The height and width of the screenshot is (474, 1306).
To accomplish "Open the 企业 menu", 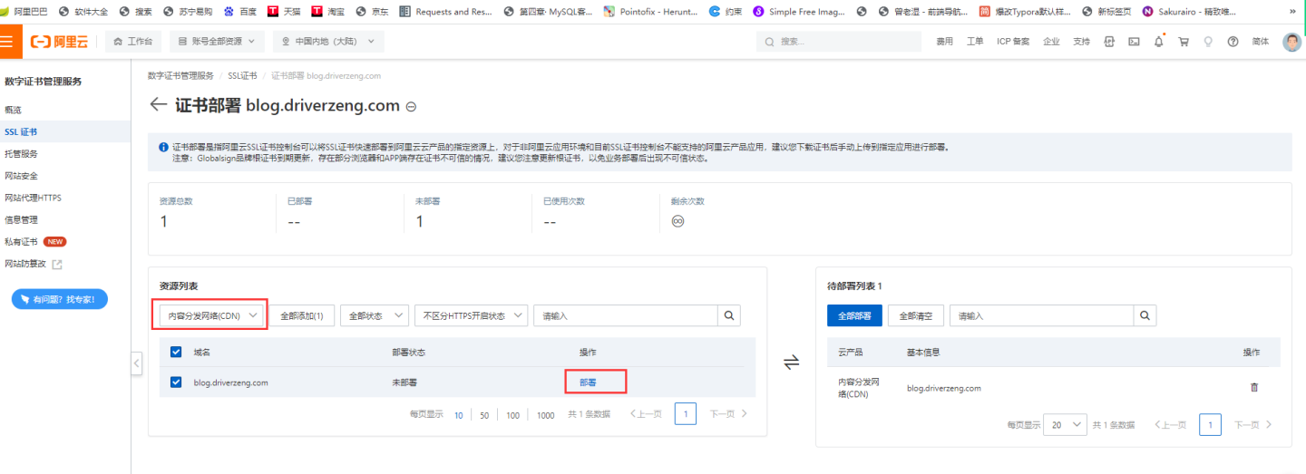I will (x=1051, y=42).
